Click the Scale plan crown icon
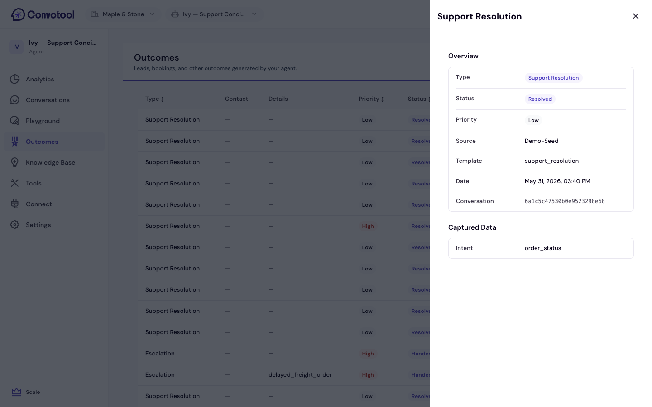 [17, 392]
